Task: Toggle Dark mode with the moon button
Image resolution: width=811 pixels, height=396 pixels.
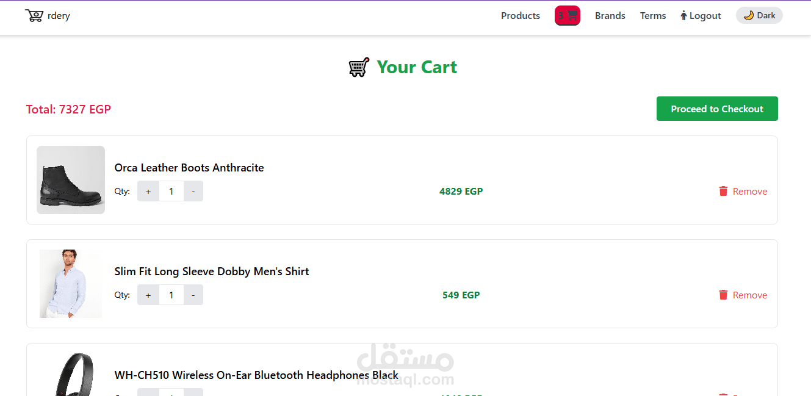Action: point(759,16)
